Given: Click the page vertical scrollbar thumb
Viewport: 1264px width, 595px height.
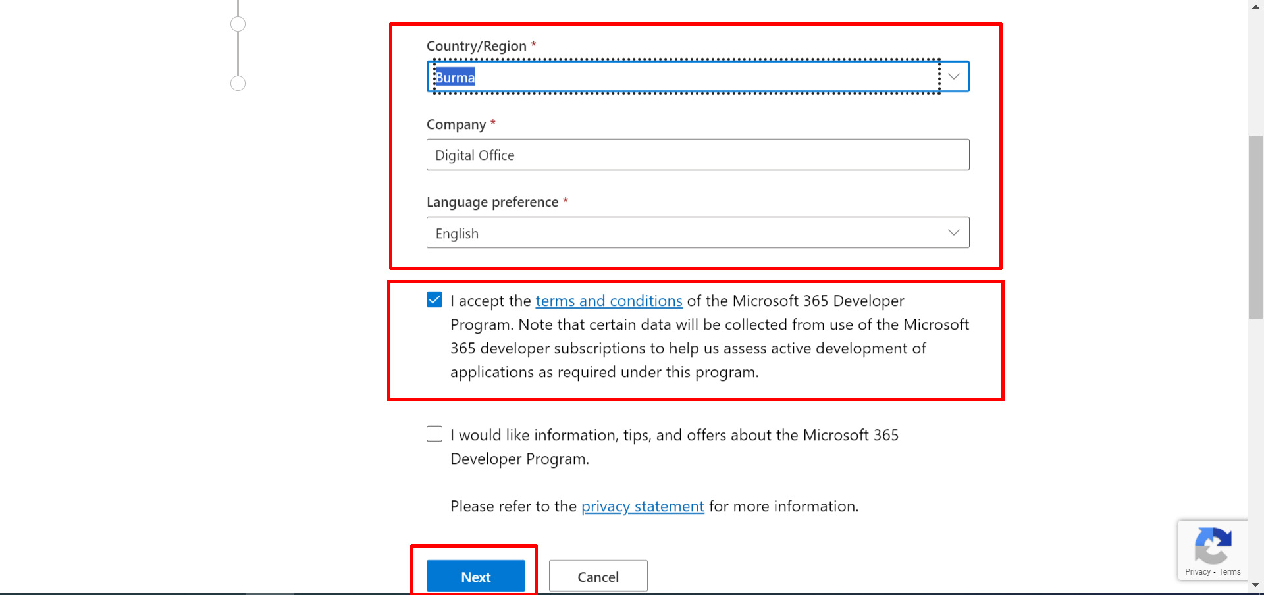Looking at the screenshot, I should [1255, 227].
